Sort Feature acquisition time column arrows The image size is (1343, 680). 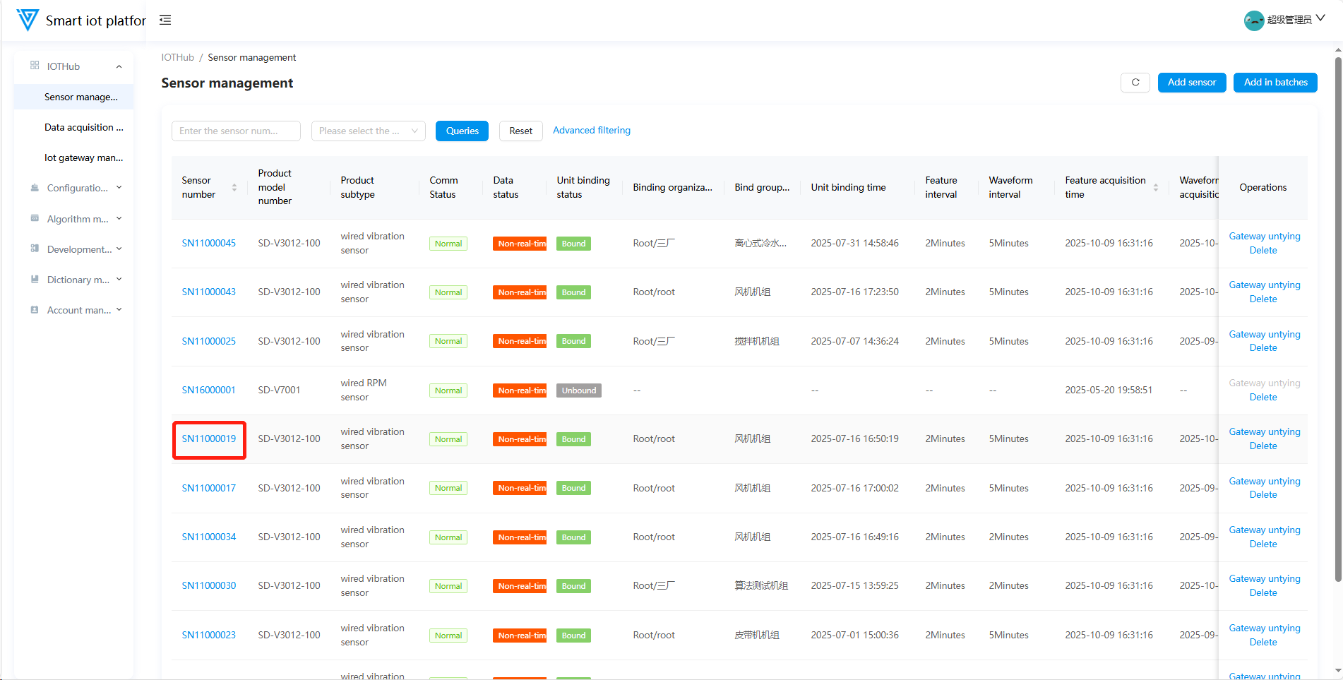point(1156,187)
